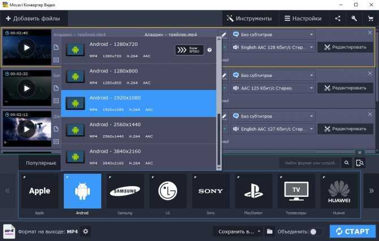The image size is (379, 241).
Task: Select the TV (Телевизоры) tile
Action: click(x=296, y=191)
